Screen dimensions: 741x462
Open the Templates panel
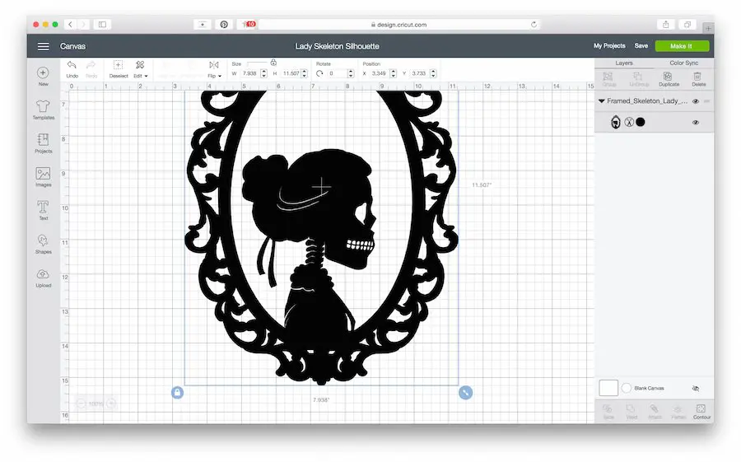(x=43, y=110)
